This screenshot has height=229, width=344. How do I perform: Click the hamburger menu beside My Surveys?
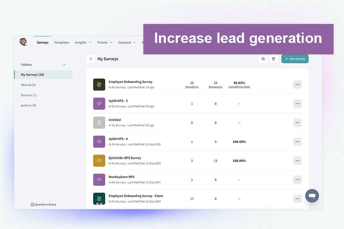[x=91, y=59]
